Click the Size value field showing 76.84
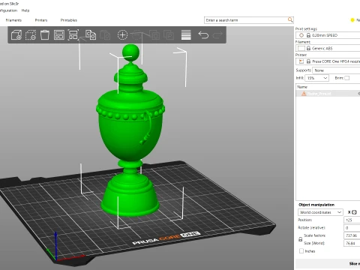360x270 pixels. [x=352, y=243]
